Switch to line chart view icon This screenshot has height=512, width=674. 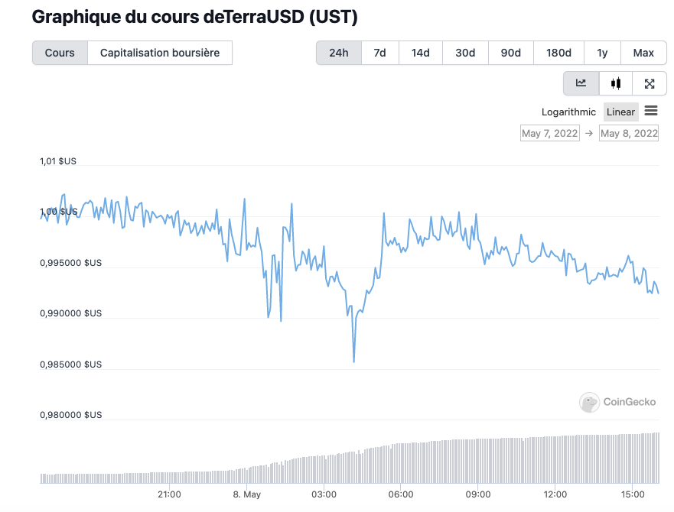coord(581,83)
